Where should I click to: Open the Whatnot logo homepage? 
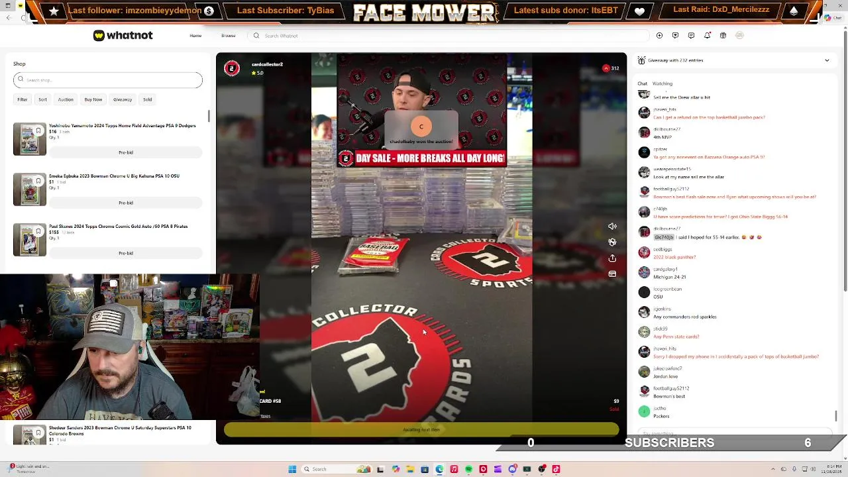[x=123, y=35]
